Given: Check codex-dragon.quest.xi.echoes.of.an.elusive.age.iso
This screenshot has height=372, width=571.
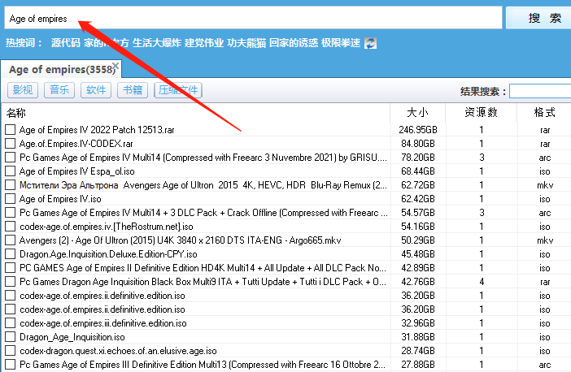Looking at the screenshot, I should 11,351.
